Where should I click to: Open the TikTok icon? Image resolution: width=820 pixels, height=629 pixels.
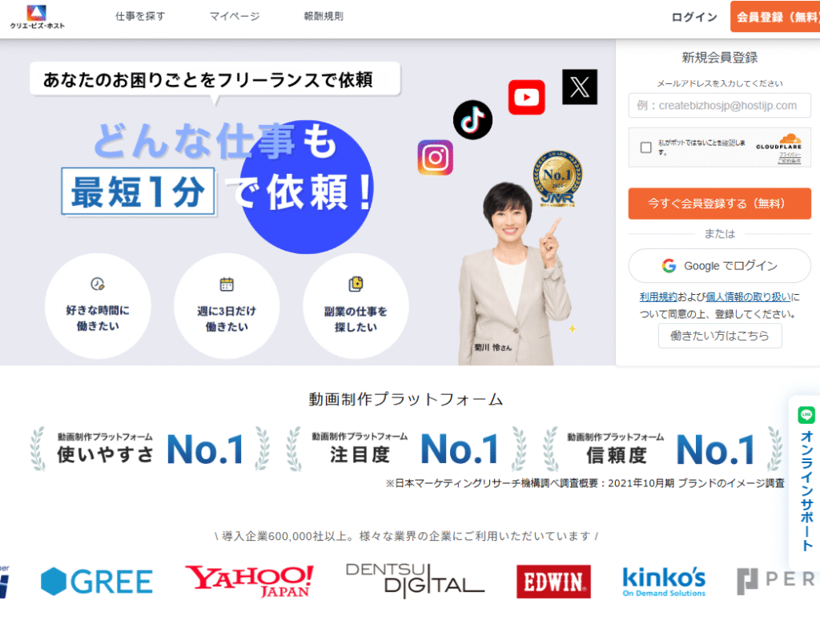pyautogui.click(x=472, y=120)
